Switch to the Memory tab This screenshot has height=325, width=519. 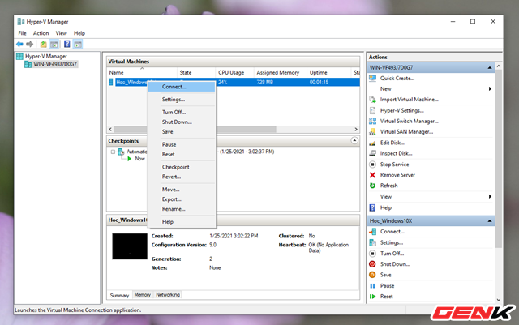click(x=143, y=294)
